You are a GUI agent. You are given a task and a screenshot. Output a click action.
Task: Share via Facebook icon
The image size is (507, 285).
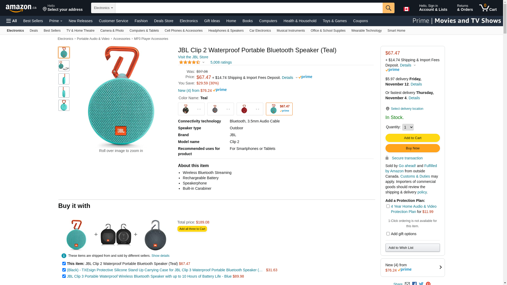414,283
